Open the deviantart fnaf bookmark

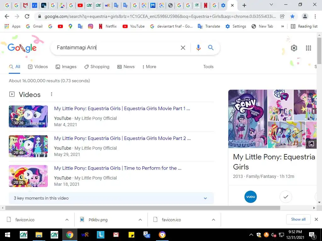click(x=171, y=26)
